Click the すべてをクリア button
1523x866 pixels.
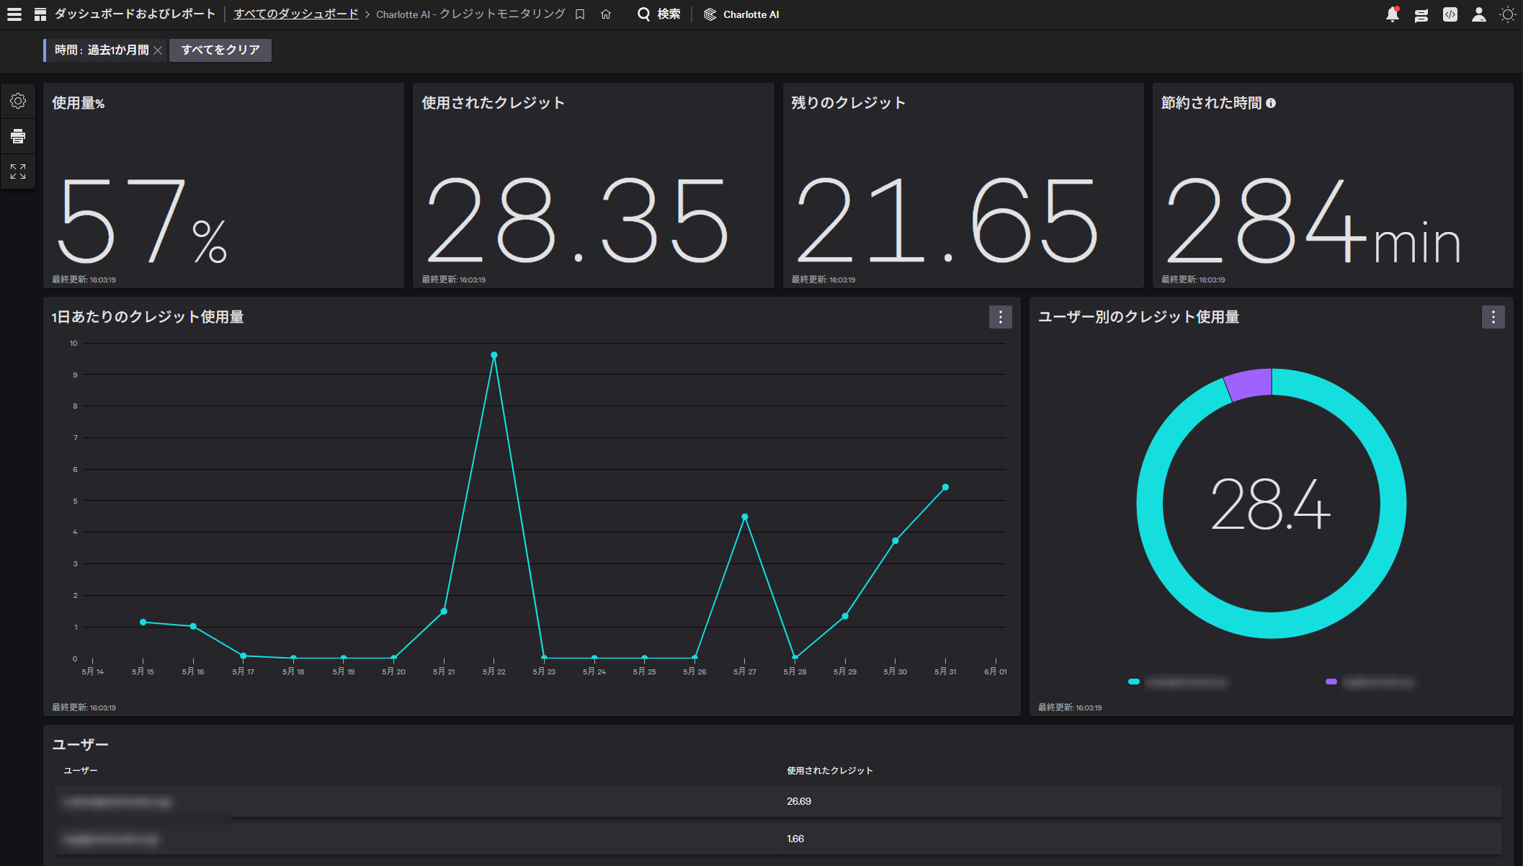point(220,50)
